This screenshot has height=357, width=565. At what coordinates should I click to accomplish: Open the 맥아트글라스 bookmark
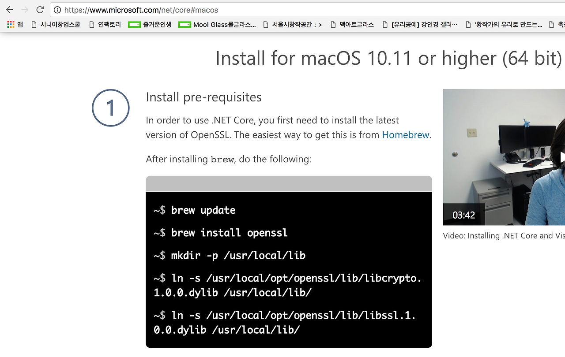click(352, 25)
